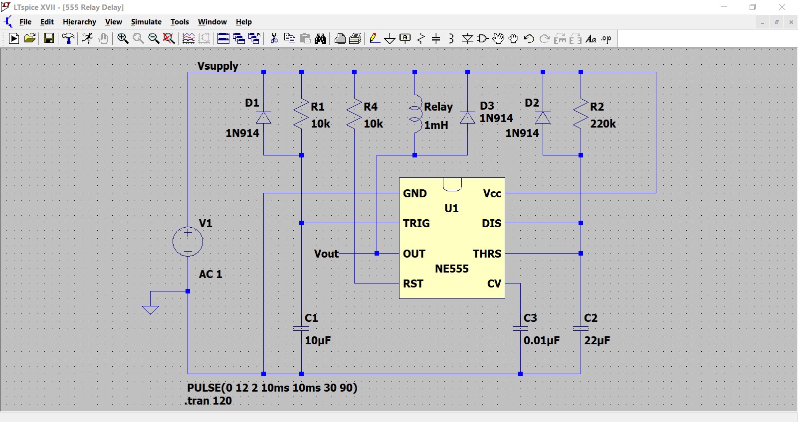Open the Help menu
This screenshot has height=422, width=798.
tap(244, 22)
